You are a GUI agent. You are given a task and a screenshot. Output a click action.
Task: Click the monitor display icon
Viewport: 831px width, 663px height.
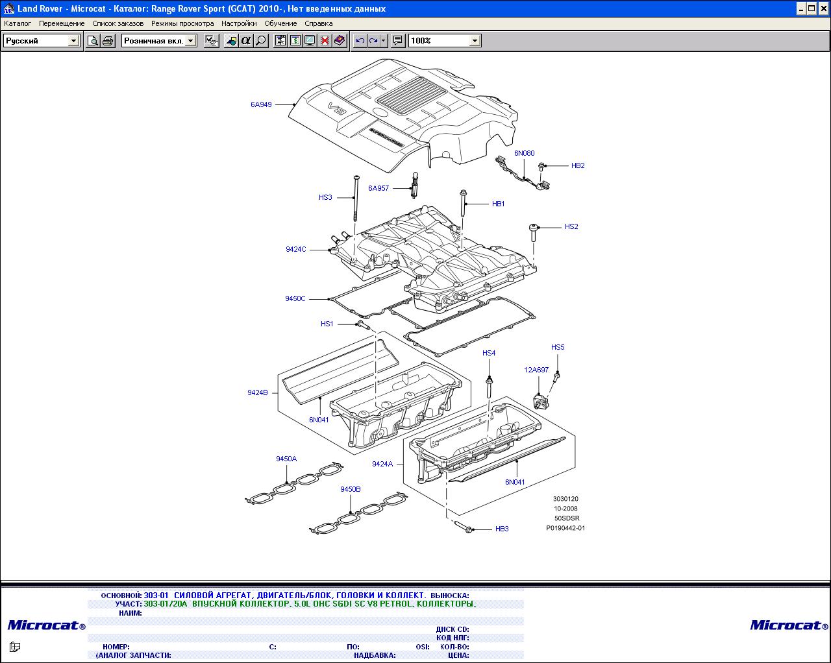(x=310, y=41)
